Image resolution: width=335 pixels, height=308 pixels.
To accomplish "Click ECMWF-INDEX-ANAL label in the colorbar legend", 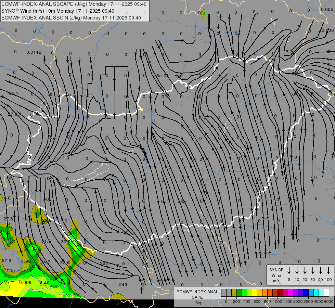I will [197, 292].
